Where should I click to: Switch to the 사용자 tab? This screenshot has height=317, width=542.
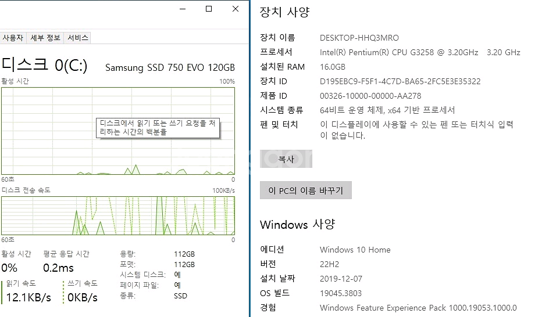(13, 38)
